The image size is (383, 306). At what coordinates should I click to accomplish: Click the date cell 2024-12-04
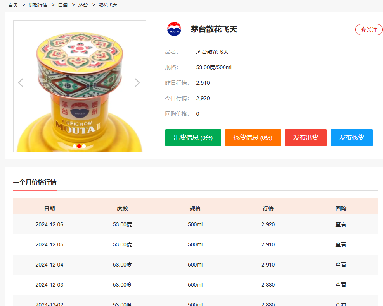(x=49, y=265)
